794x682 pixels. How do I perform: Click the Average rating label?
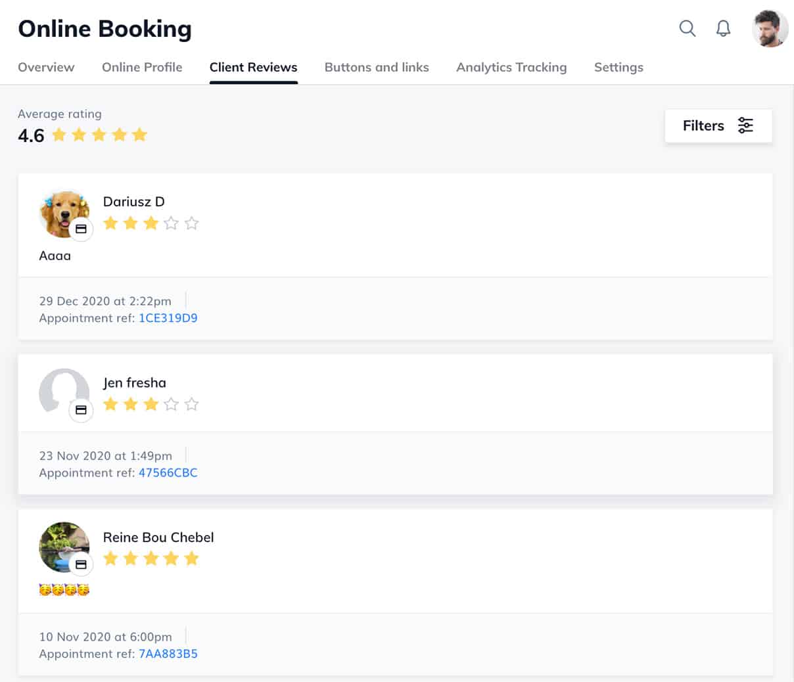pos(60,114)
